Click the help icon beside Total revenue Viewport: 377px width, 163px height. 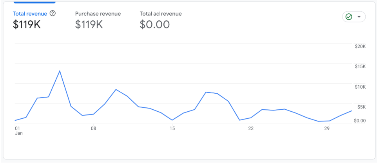(x=53, y=13)
